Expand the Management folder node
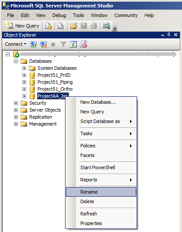The height and width of the screenshot is (232, 182). 16,124
